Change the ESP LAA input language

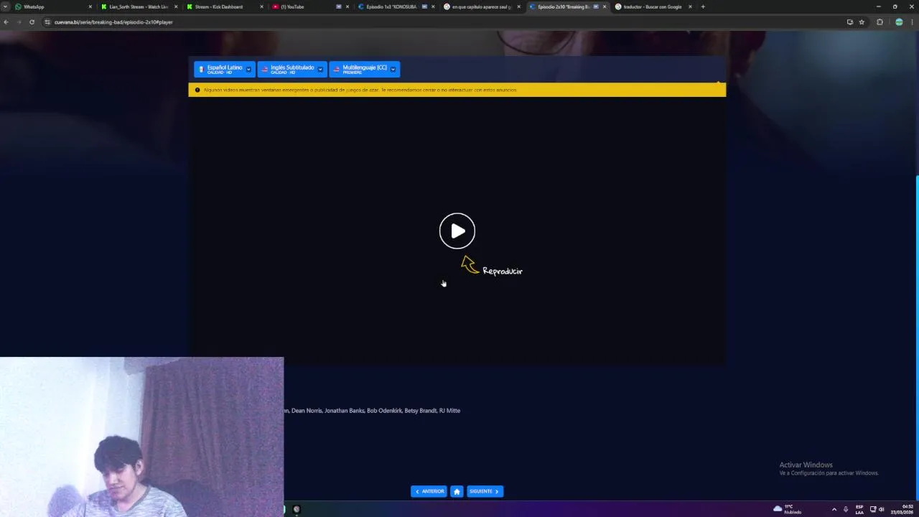coord(859,509)
